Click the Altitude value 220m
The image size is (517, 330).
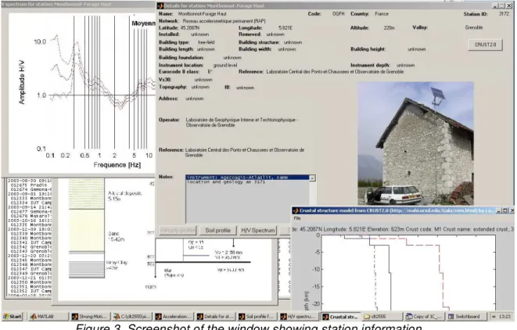point(389,27)
